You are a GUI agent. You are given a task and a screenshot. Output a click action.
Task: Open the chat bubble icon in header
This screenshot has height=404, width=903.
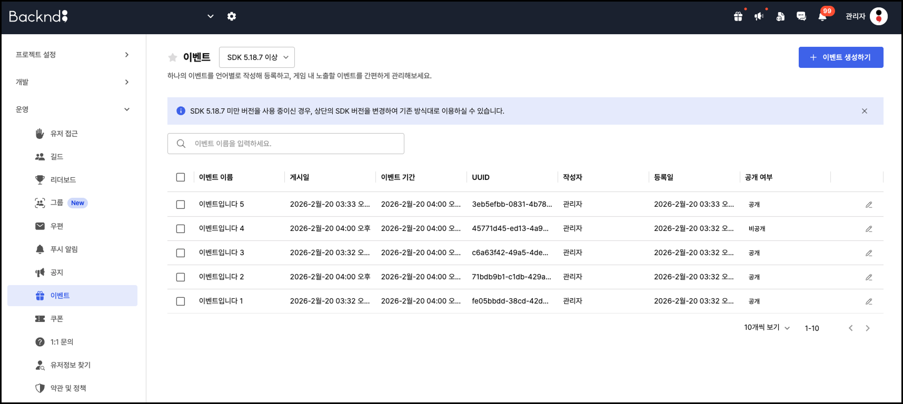click(x=801, y=16)
